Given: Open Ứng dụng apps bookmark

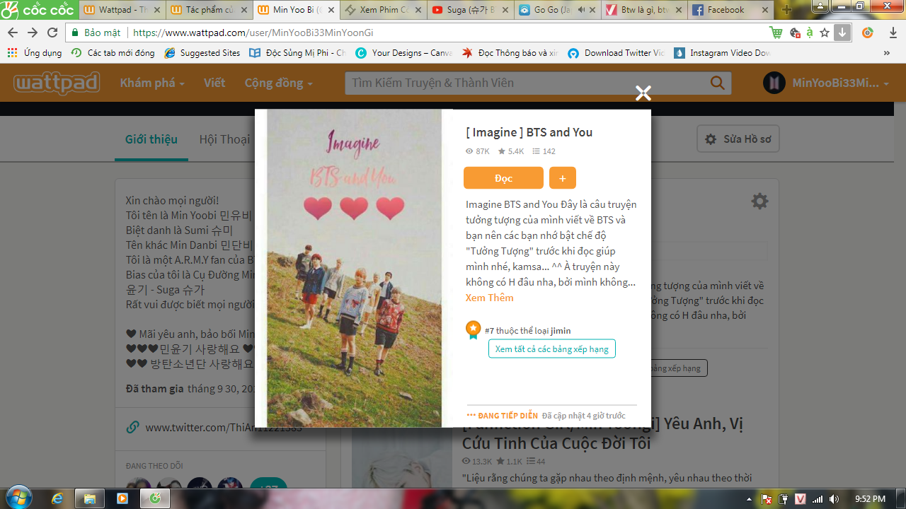Looking at the screenshot, I should (x=35, y=53).
